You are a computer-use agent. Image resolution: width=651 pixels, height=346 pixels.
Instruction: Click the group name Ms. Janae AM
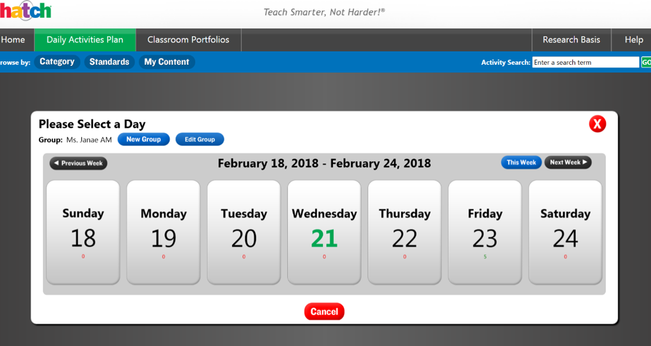pyautogui.click(x=89, y=140)
